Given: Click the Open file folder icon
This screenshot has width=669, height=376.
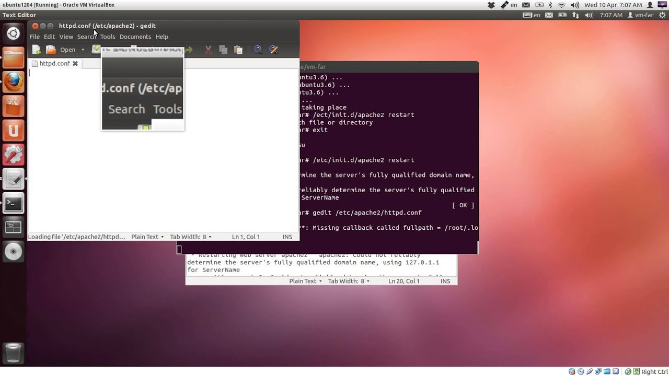Looking at the screenshot, I should [x=51, y=50].
